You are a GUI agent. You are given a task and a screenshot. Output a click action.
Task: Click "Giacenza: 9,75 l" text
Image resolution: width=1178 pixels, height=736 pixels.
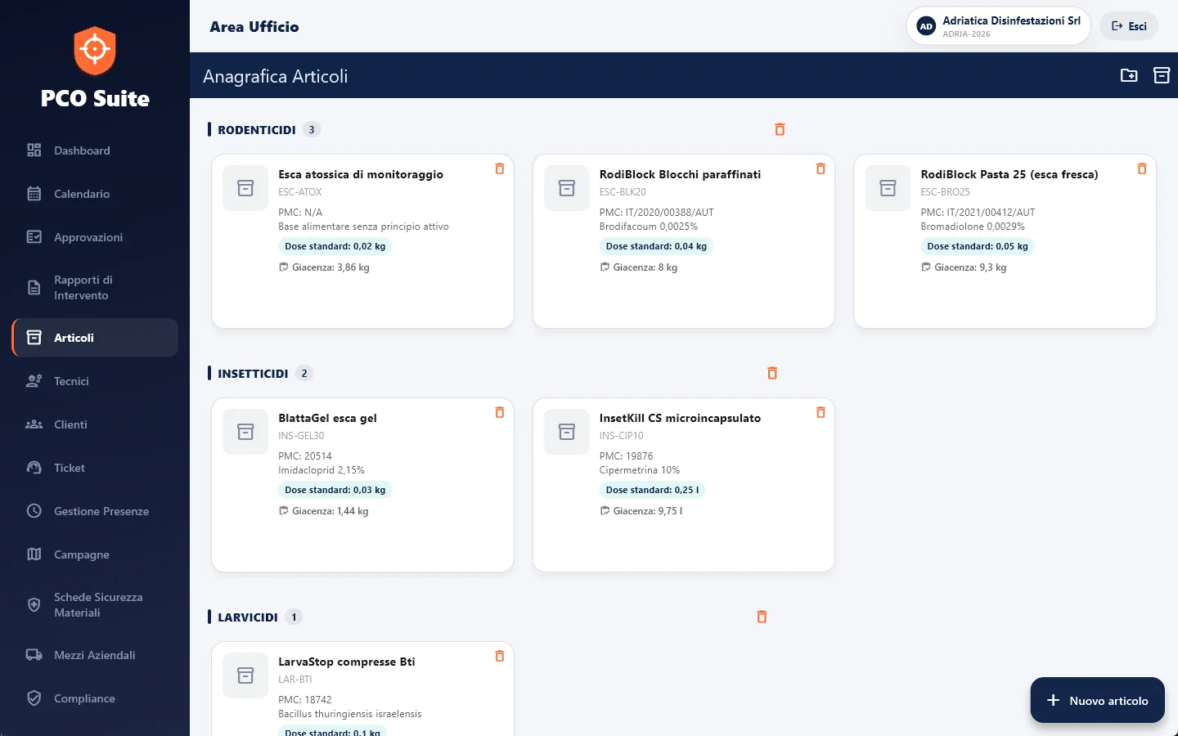coord(648,511)
